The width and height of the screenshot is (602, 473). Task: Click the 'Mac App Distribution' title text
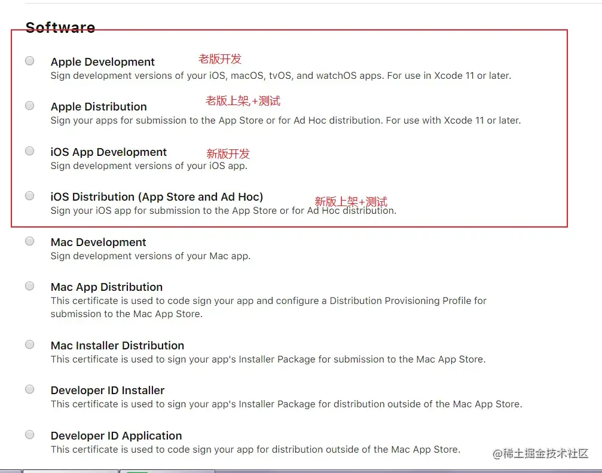107,287
